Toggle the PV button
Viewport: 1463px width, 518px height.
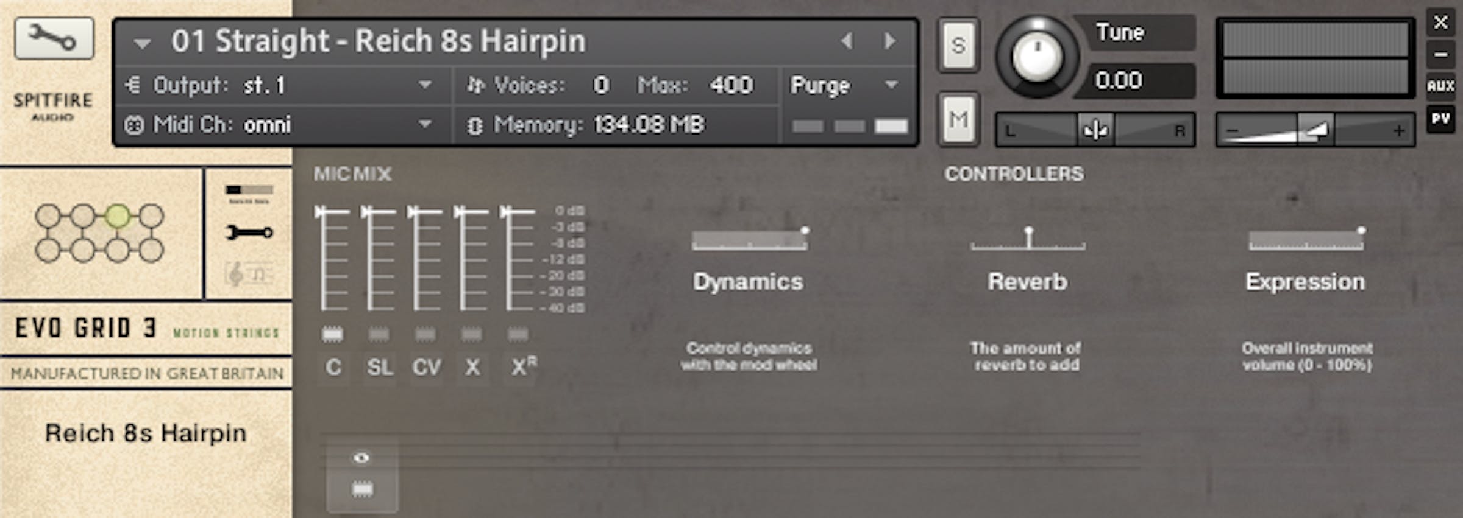click(1440, 118)
